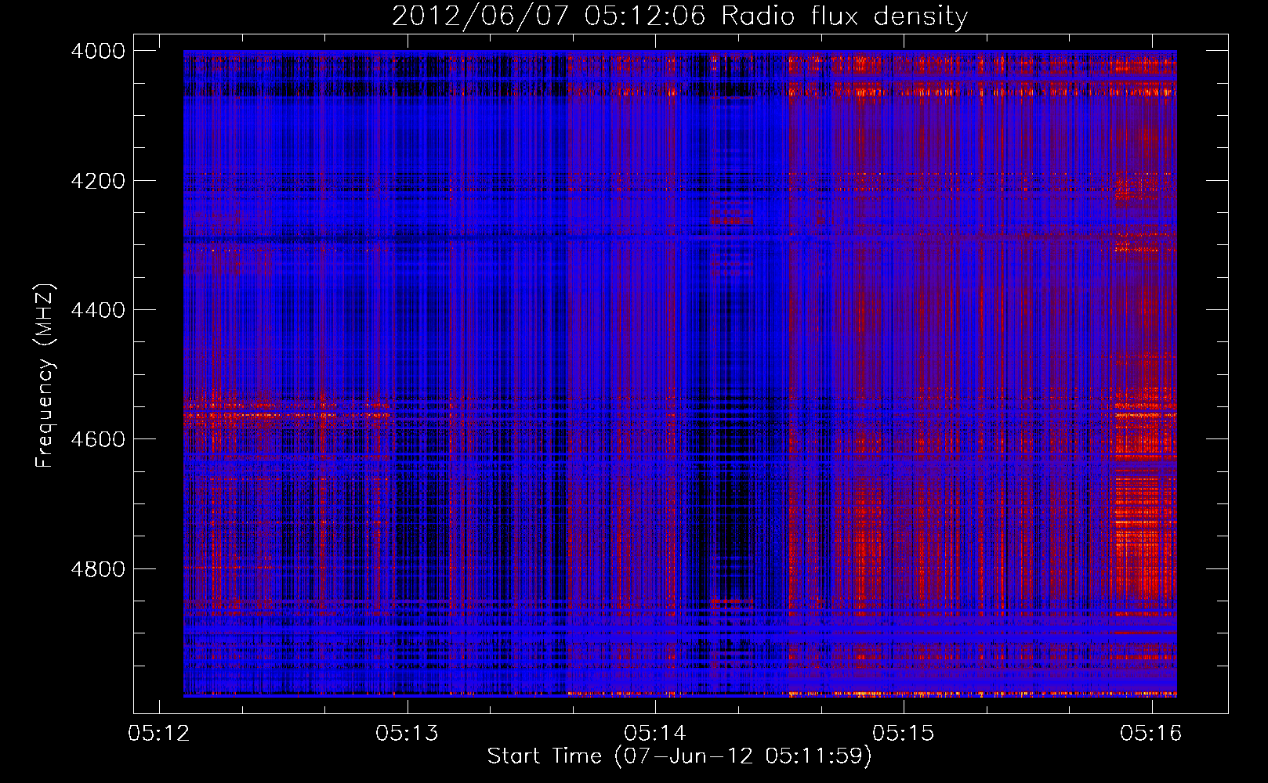Click the 4800 frequency tick label

[98, 569]
